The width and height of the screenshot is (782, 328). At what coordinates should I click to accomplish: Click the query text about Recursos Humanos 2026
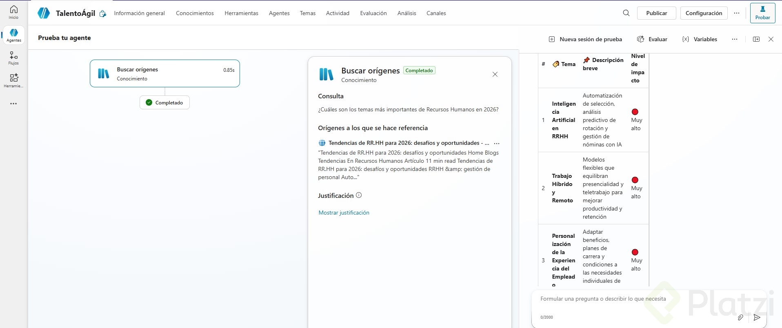click(x=408, y=109)
